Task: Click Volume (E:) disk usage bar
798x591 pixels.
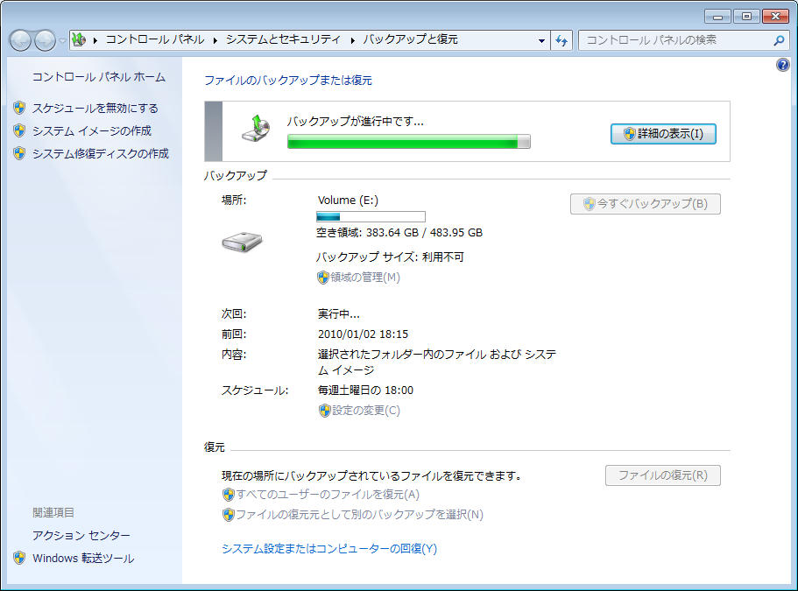Action: [x=371, y=216]
